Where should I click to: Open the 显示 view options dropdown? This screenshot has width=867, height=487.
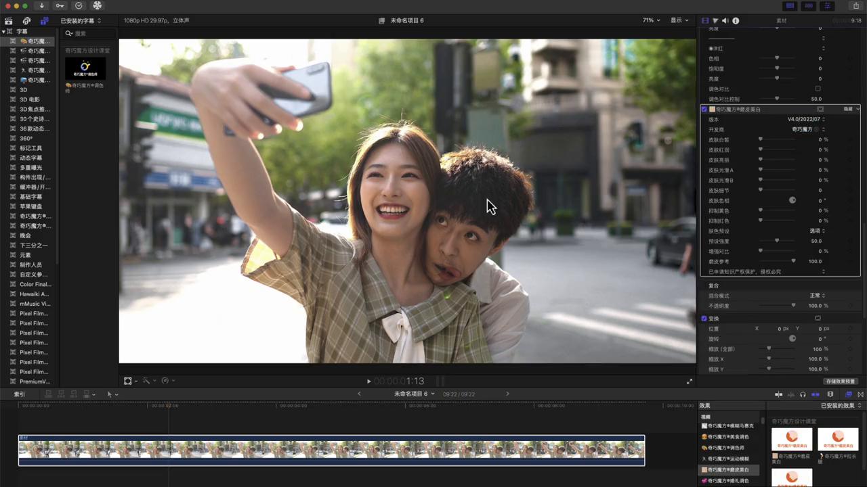679,21
